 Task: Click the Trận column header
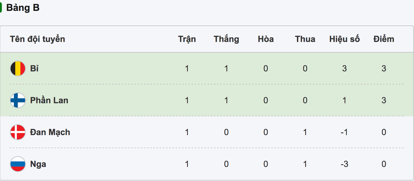pyautogui.click(x=187, y=39)
